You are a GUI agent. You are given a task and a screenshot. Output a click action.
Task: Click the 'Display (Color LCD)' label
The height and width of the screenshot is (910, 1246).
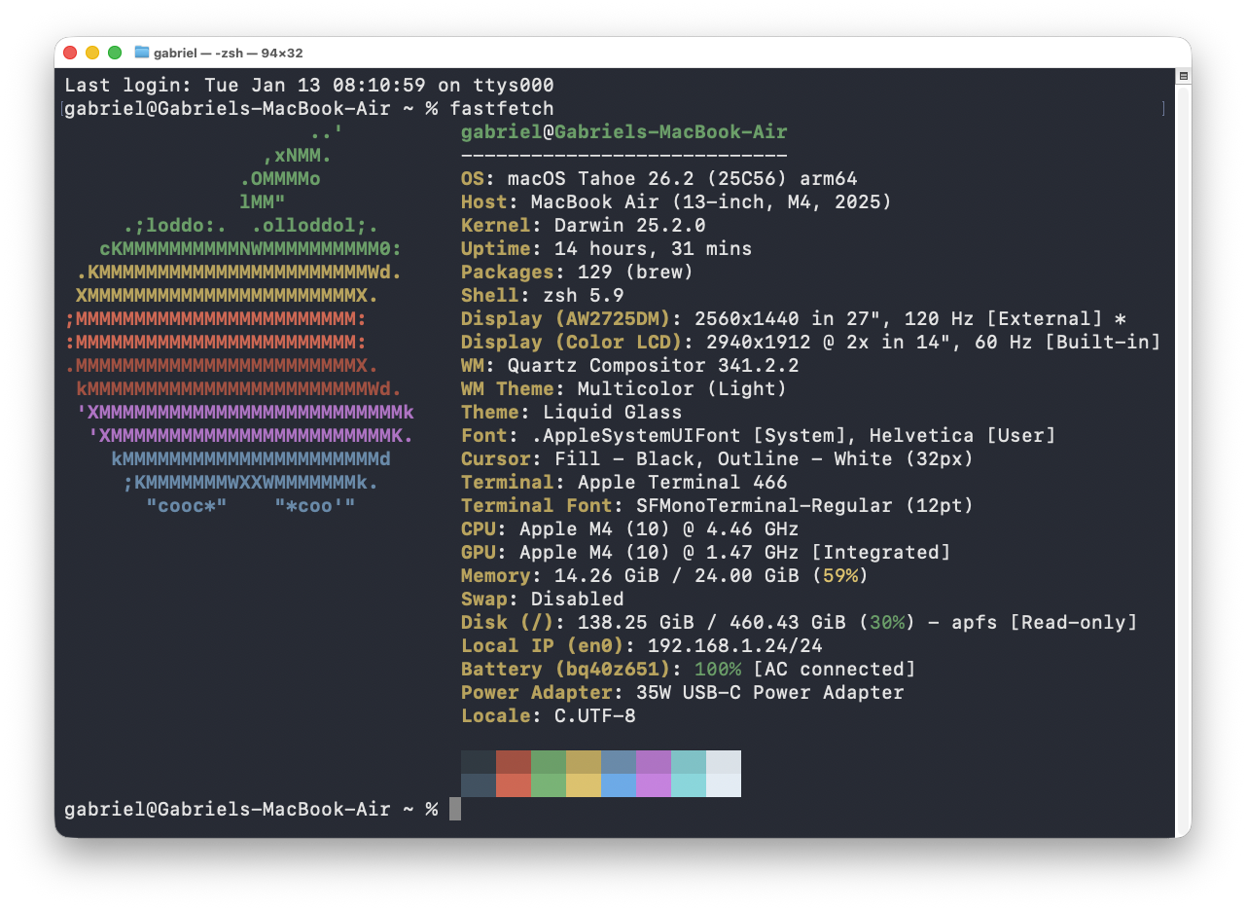tap(572, 343)
